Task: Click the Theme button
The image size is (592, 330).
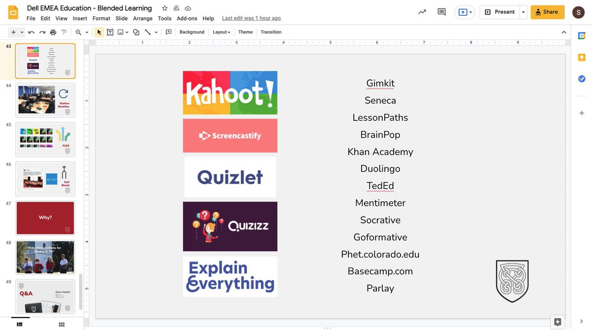Action: tap(245, 32)
